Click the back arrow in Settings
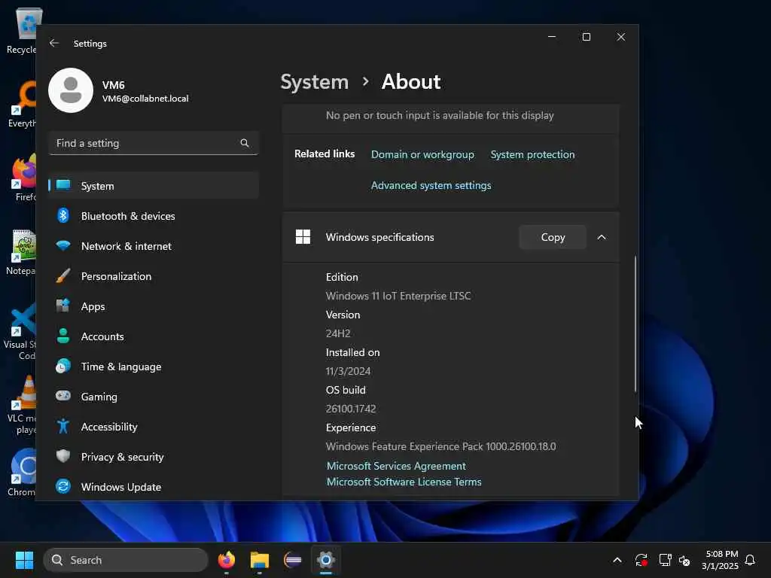 click(54, 43)
